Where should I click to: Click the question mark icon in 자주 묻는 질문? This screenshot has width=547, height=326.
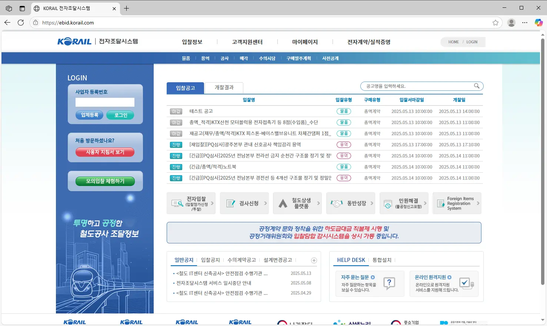pos(389,284)
